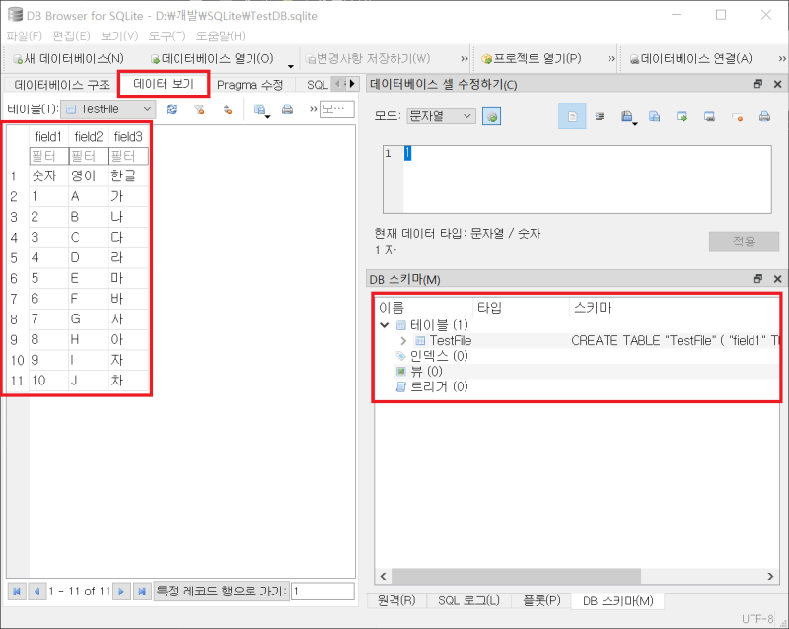Open the 모드 문자열 dropdown
The height and width of the screenshot is (629, 789).
tap(440, 116)
